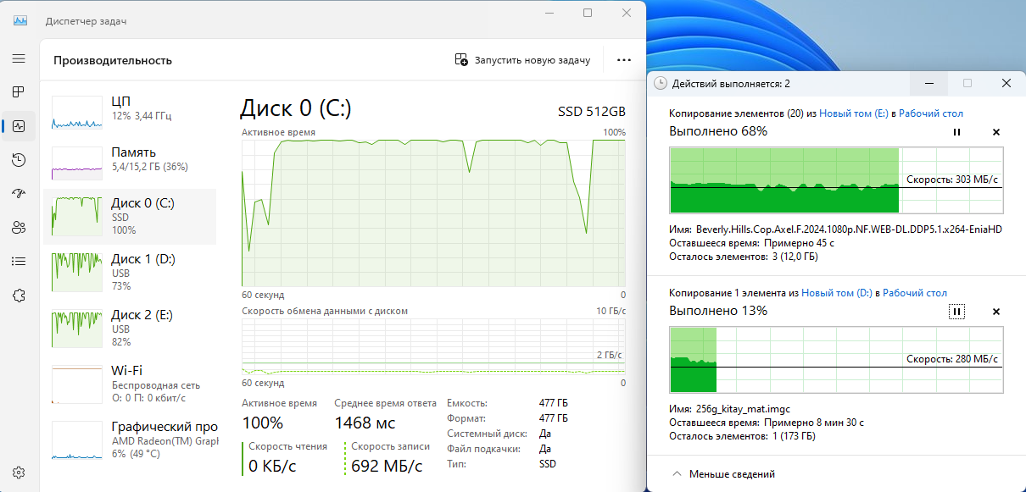The image size is (1026, 492).
Task: Select the Performance page icon in sidebar
Action: pyautogui.click(x=19, y=126)
